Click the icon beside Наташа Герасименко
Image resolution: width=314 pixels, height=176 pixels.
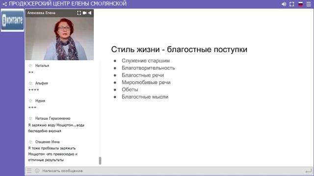30,118
